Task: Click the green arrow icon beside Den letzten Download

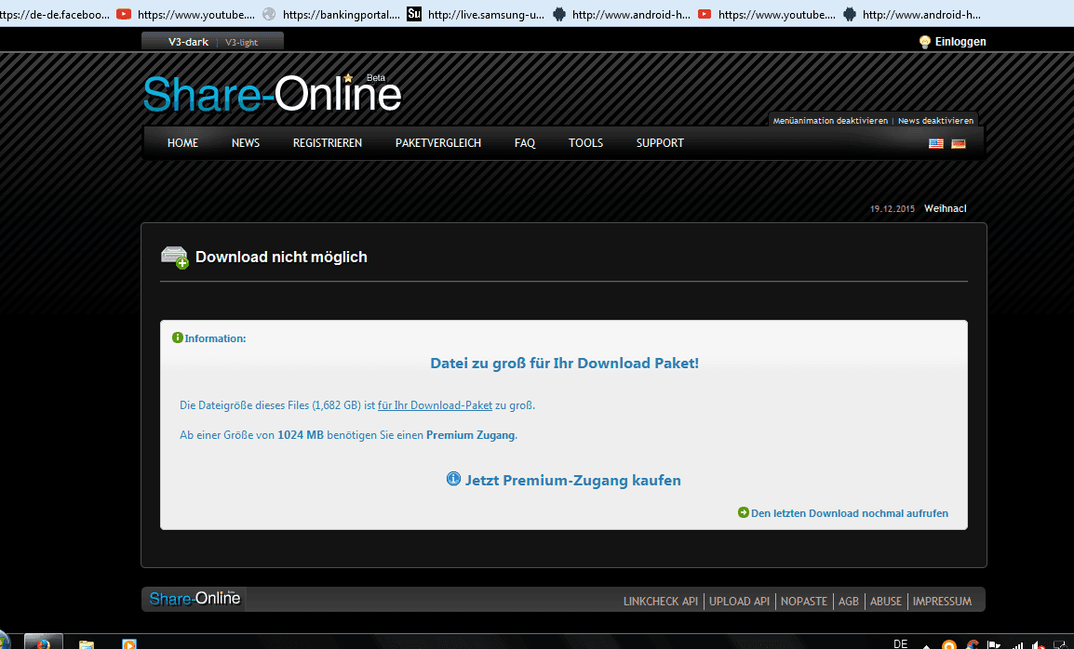Action: tap(744, 512)
